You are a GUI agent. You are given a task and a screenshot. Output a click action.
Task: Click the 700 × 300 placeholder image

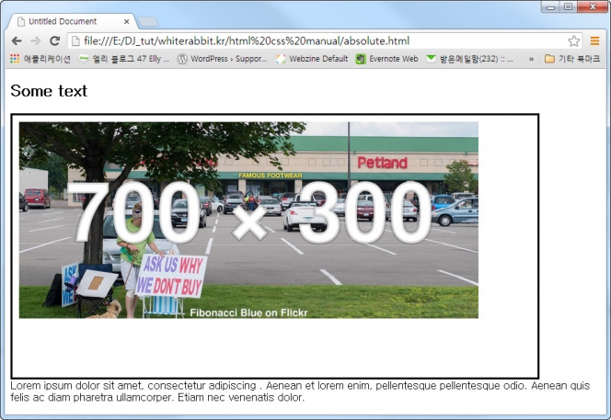click(x=248, y=221)
